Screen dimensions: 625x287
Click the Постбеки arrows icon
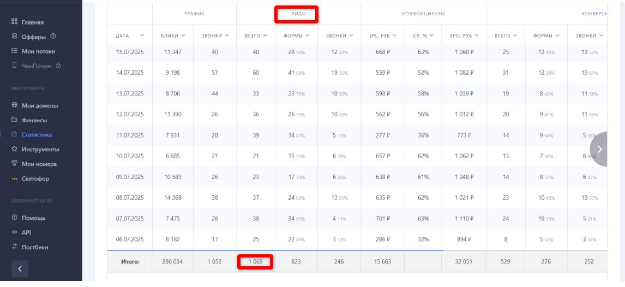tap(14, 247)
